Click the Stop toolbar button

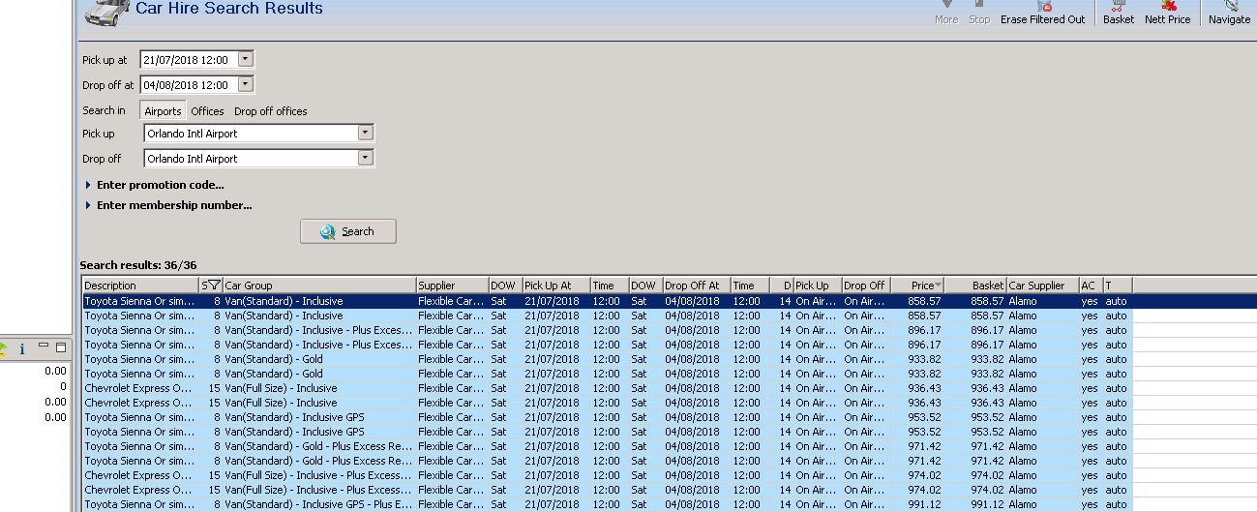click(979, 13)
